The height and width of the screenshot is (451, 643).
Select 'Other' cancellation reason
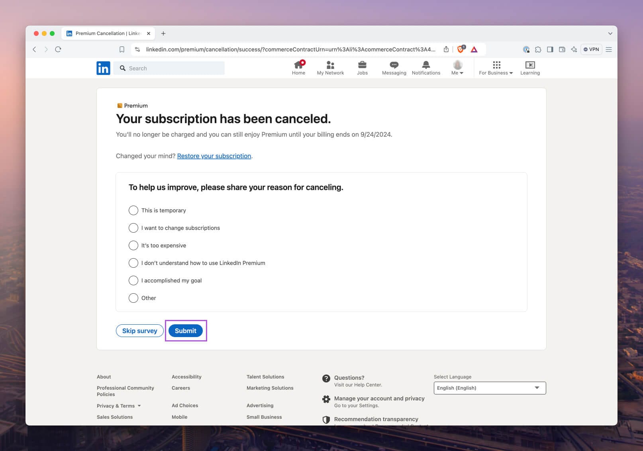(x=133, y=298)
